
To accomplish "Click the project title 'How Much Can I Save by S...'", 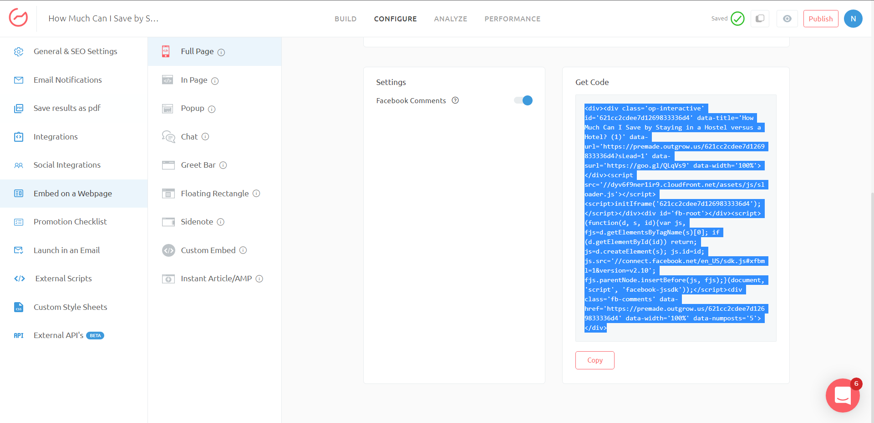I will tap(103, 19).
